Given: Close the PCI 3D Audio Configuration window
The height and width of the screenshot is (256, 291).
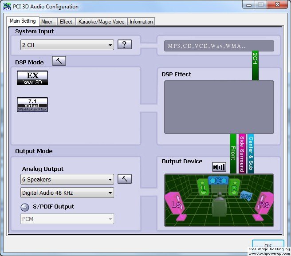Looking at the screenshot, I should tap(277, 4).
